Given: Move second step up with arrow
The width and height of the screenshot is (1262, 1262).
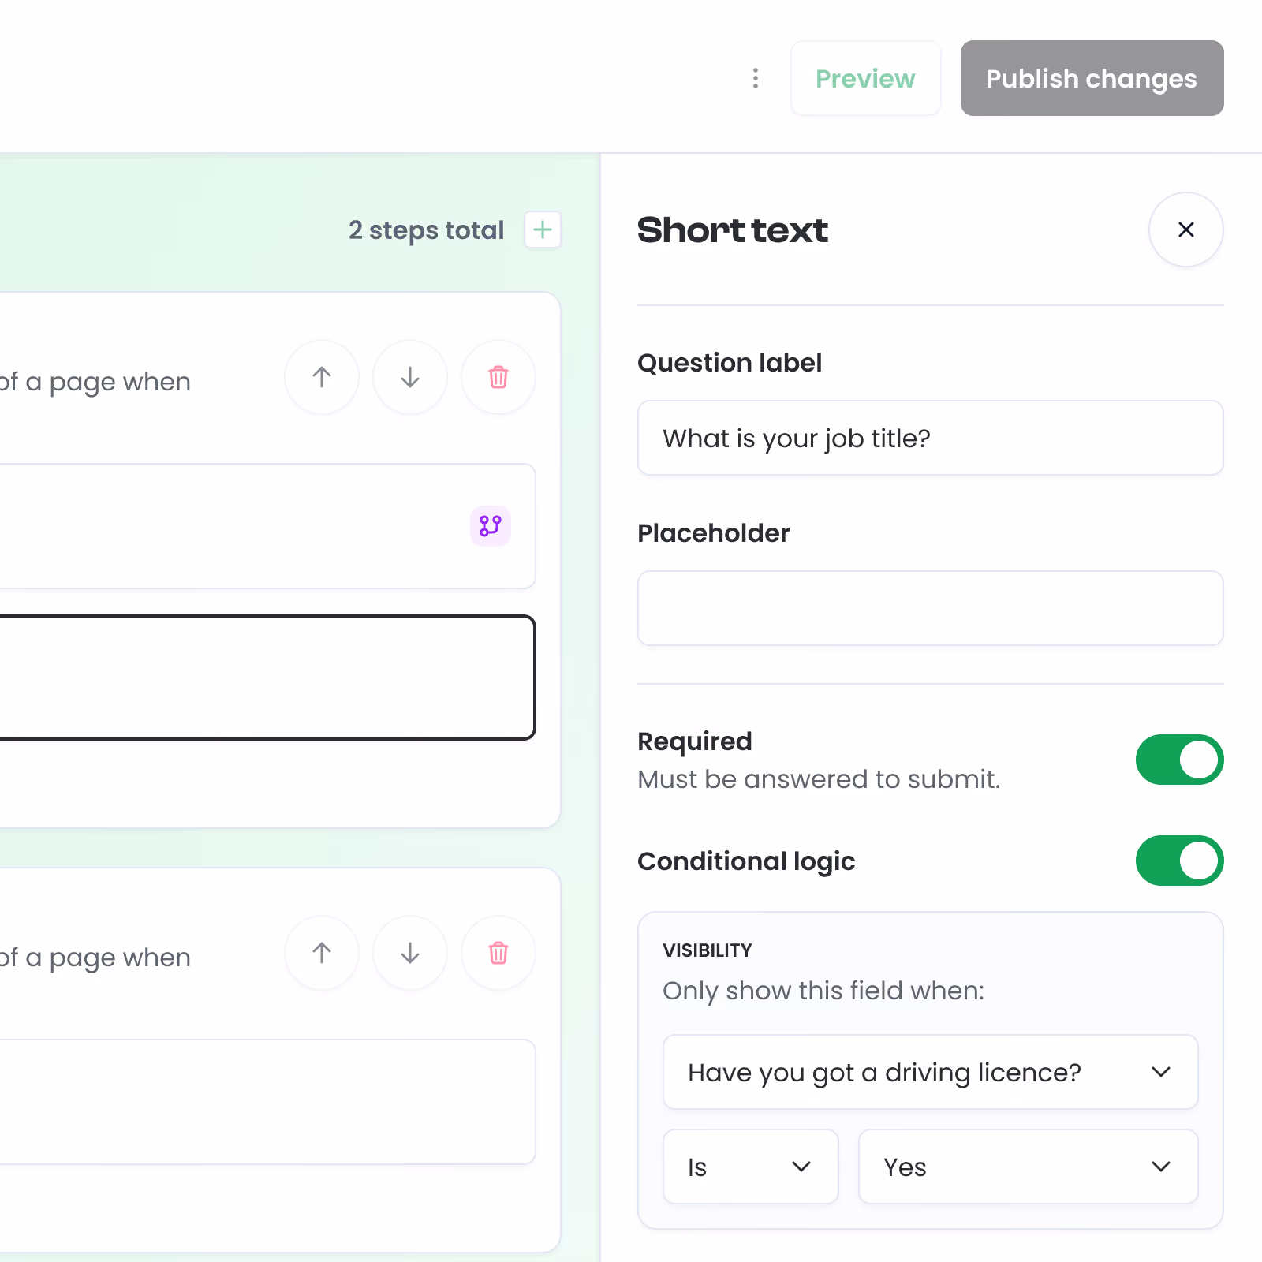Looking at the screenshot, I should click(x=322, y=953).
